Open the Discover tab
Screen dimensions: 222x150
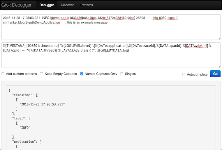(67, 5)
